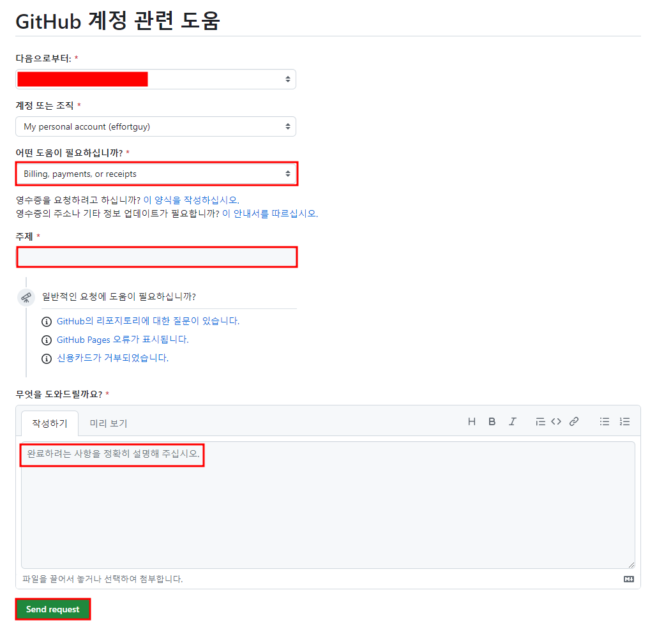
Task: Click the 파일을 끌어서 놓거나 선택하여 첨부합니다 attachment area
Action: (x=103, y=579)
